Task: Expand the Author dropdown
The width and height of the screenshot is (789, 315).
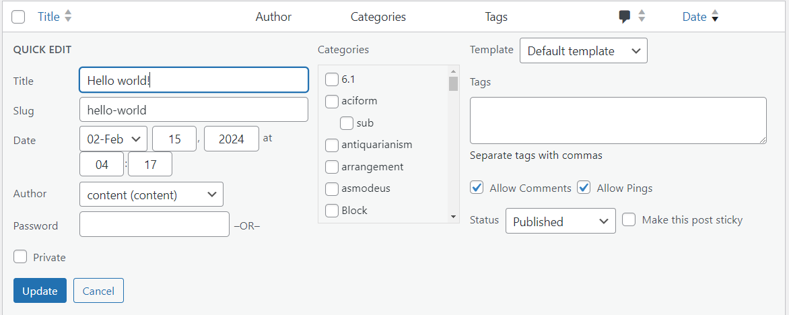Action: [x=151, y=195]
